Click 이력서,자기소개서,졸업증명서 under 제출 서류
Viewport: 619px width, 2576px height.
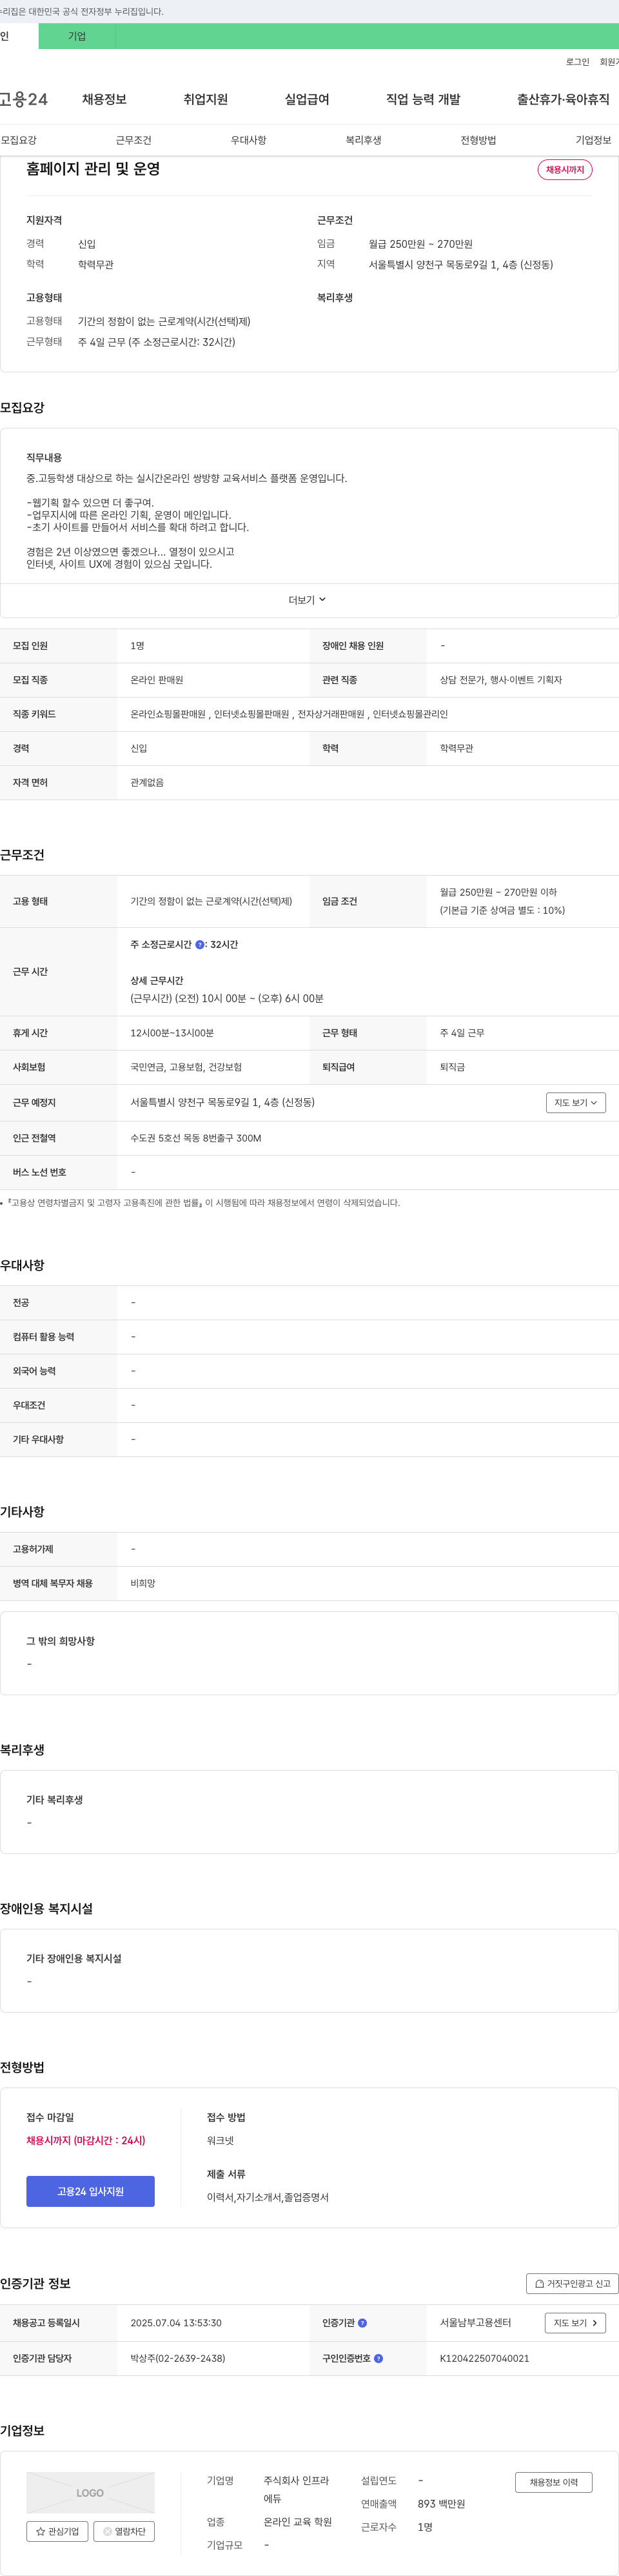pyautogui.click(x=268, y=2197)
